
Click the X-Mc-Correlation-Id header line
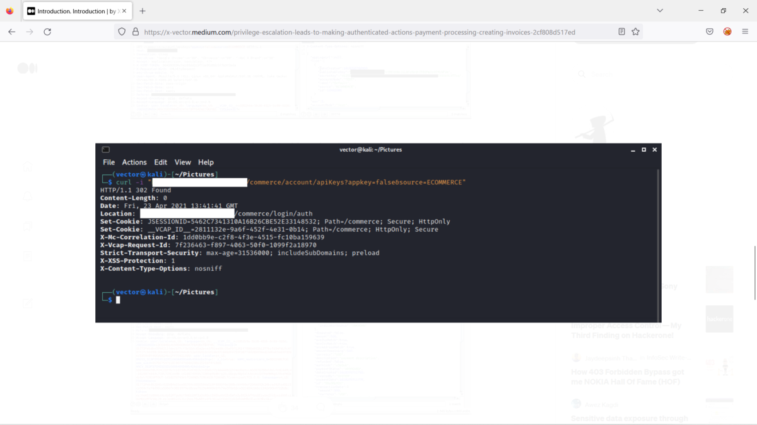click(x=212, y=237)
